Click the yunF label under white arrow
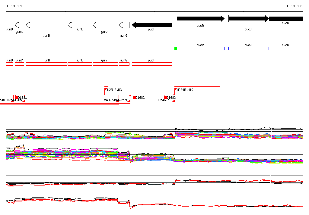309x215 pixels. pos(105,32)
